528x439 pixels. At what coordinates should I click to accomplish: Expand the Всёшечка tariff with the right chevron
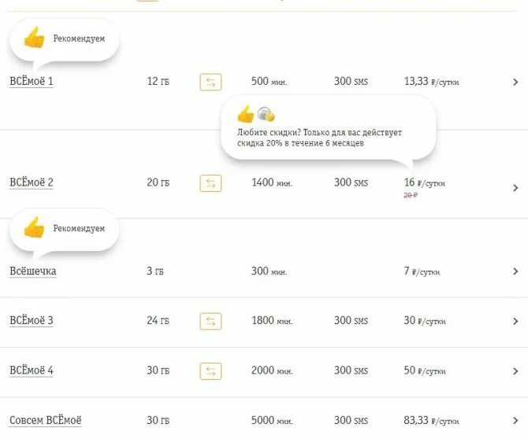(515, 271)
